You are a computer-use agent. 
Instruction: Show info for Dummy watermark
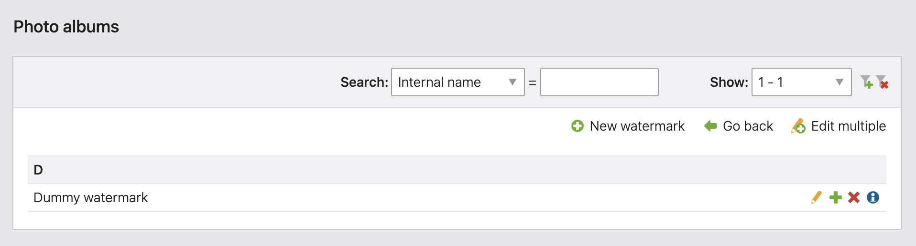point(873,197)
